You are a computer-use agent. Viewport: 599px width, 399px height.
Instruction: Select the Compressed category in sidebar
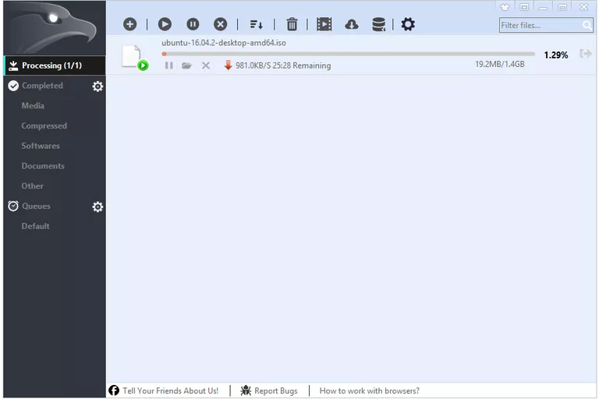tap(44, 125)
